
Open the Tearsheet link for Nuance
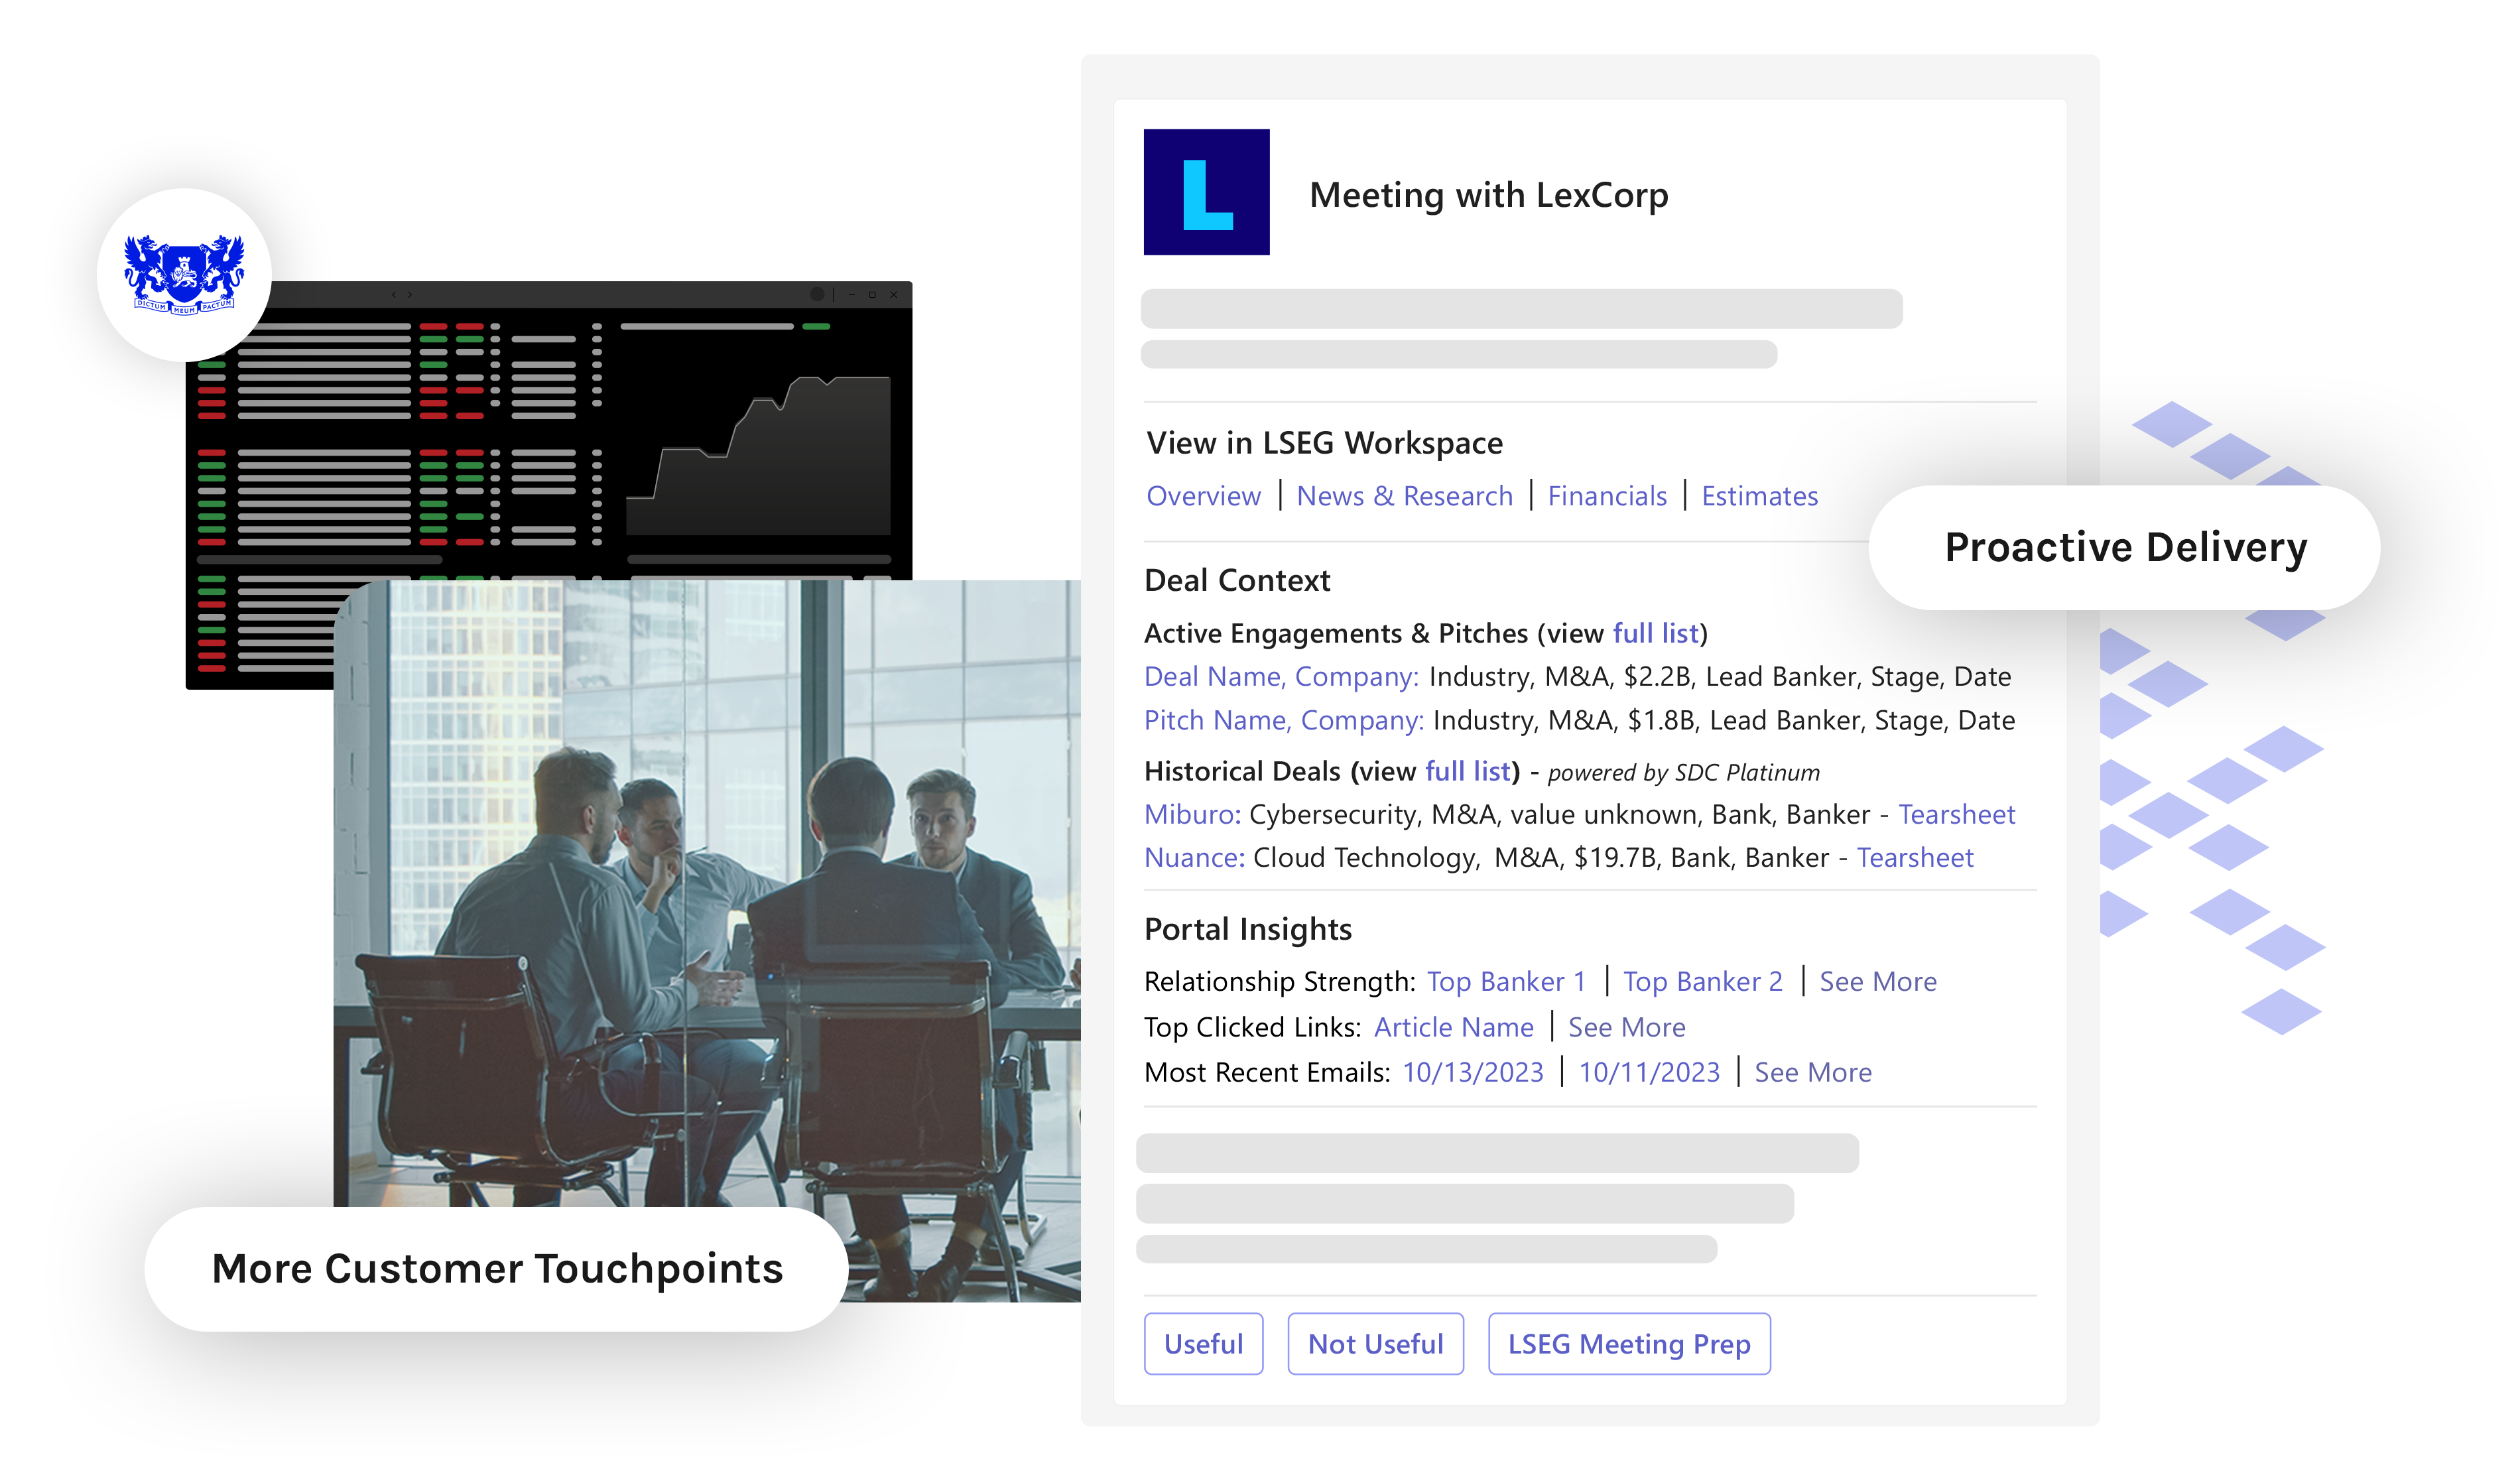click(1914, 857)
